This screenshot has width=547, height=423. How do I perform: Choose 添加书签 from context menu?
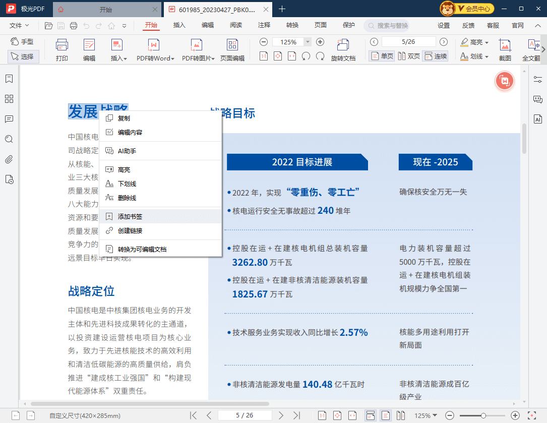click(130, 216)
